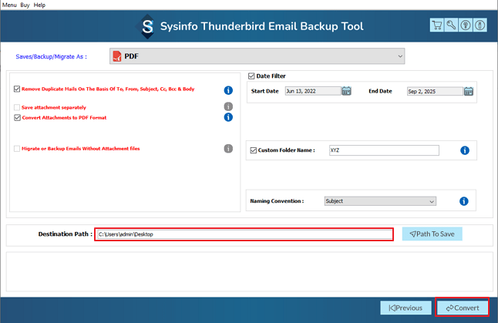Click the Destination Path text field

coord(244,234)
